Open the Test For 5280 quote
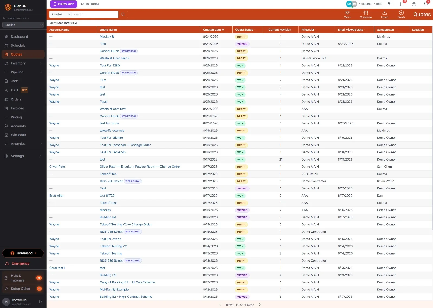 coord(110,66)
